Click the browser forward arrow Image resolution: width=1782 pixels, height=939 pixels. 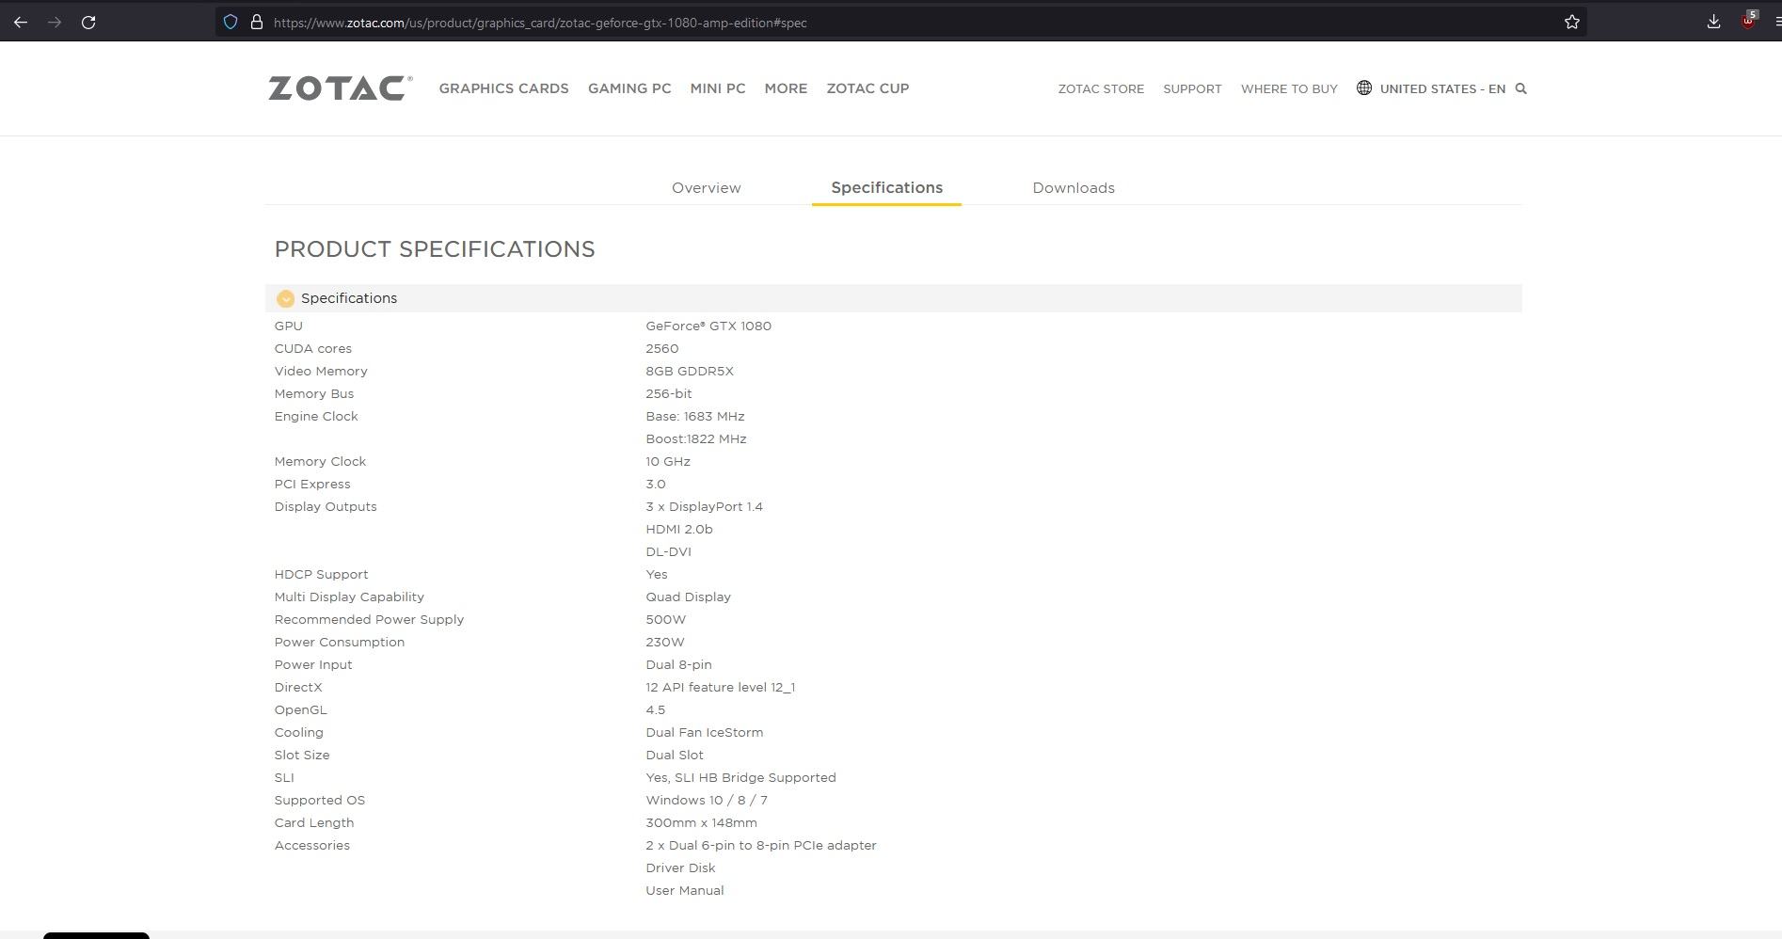click(55, 22)
